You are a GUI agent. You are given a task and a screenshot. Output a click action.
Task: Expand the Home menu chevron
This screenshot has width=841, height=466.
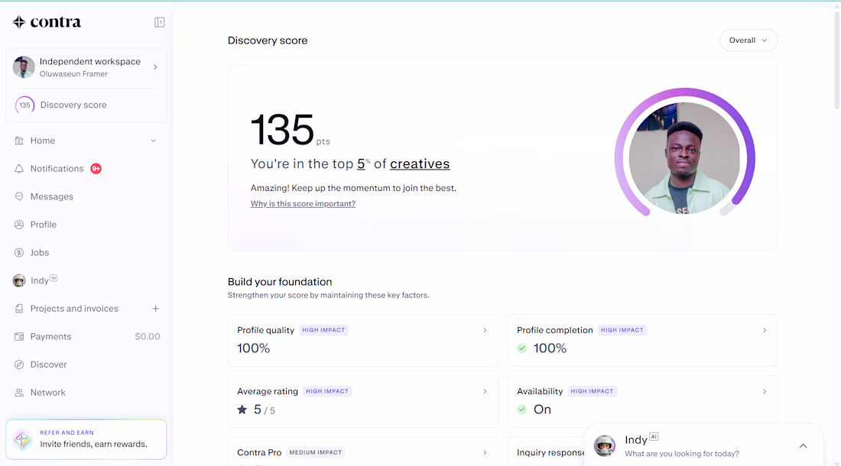point(154,141)
